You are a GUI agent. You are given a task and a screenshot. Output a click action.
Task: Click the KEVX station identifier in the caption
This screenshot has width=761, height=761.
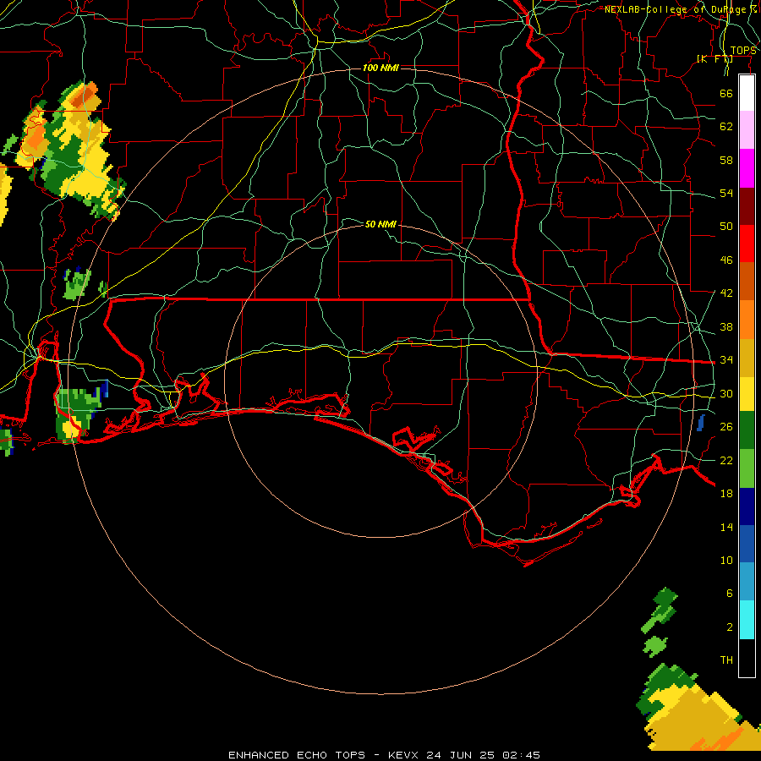(x=402, y=755)
